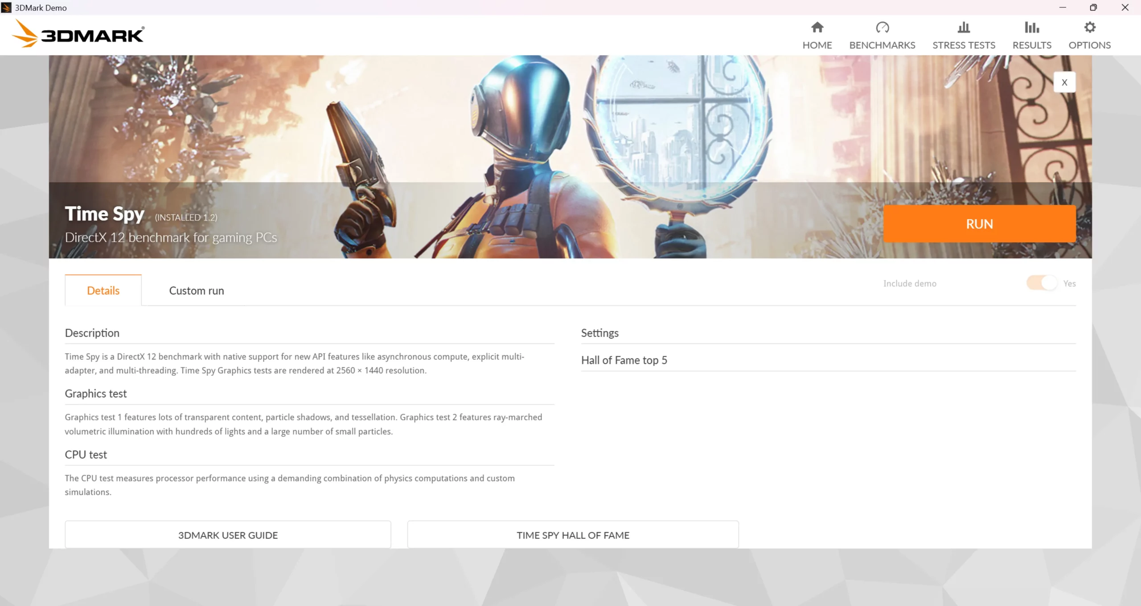Click the Yes label beside demo toggle
1141x606 pixels.
1069,284
